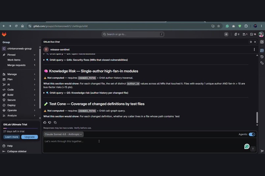Image resolution: width=265 pixels, height=176 pixels.
Task: Click the author_id code label
Action: tap(133, 84)
